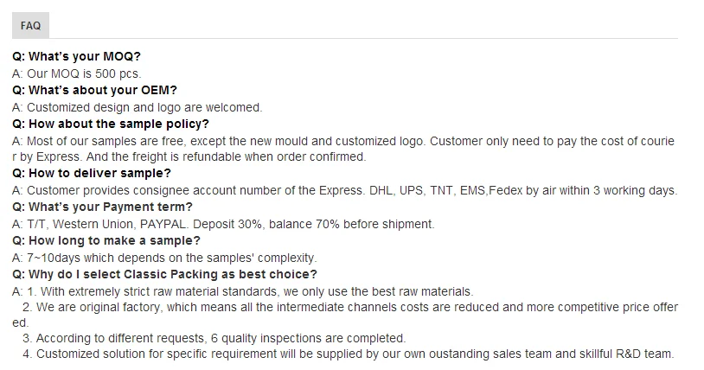Click the answer "7~10days" about samples' complexity
Viewport: 704px width, 370px height.
coord(164,257)
